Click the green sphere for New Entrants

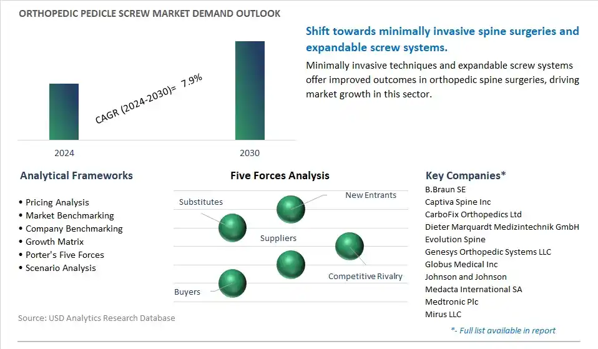[x=291, y=209]
